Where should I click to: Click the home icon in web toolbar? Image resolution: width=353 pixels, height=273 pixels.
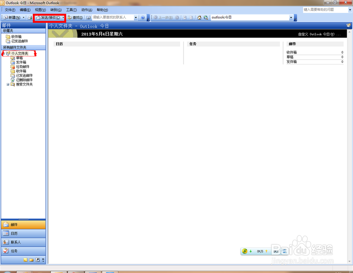click(x=199, y=18)
